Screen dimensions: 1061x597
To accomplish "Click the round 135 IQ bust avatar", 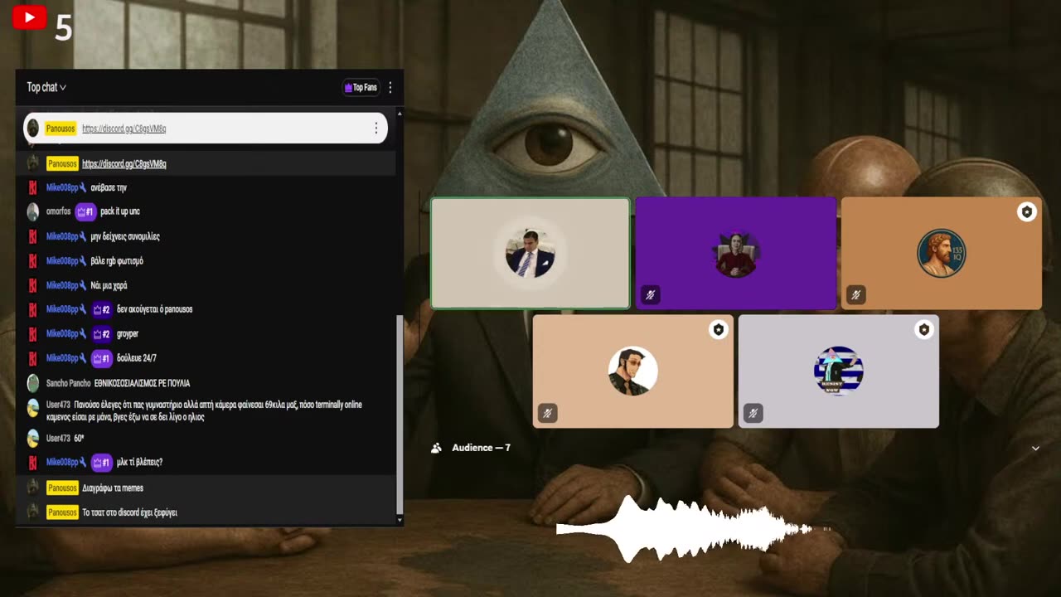I will click(942, 253).
